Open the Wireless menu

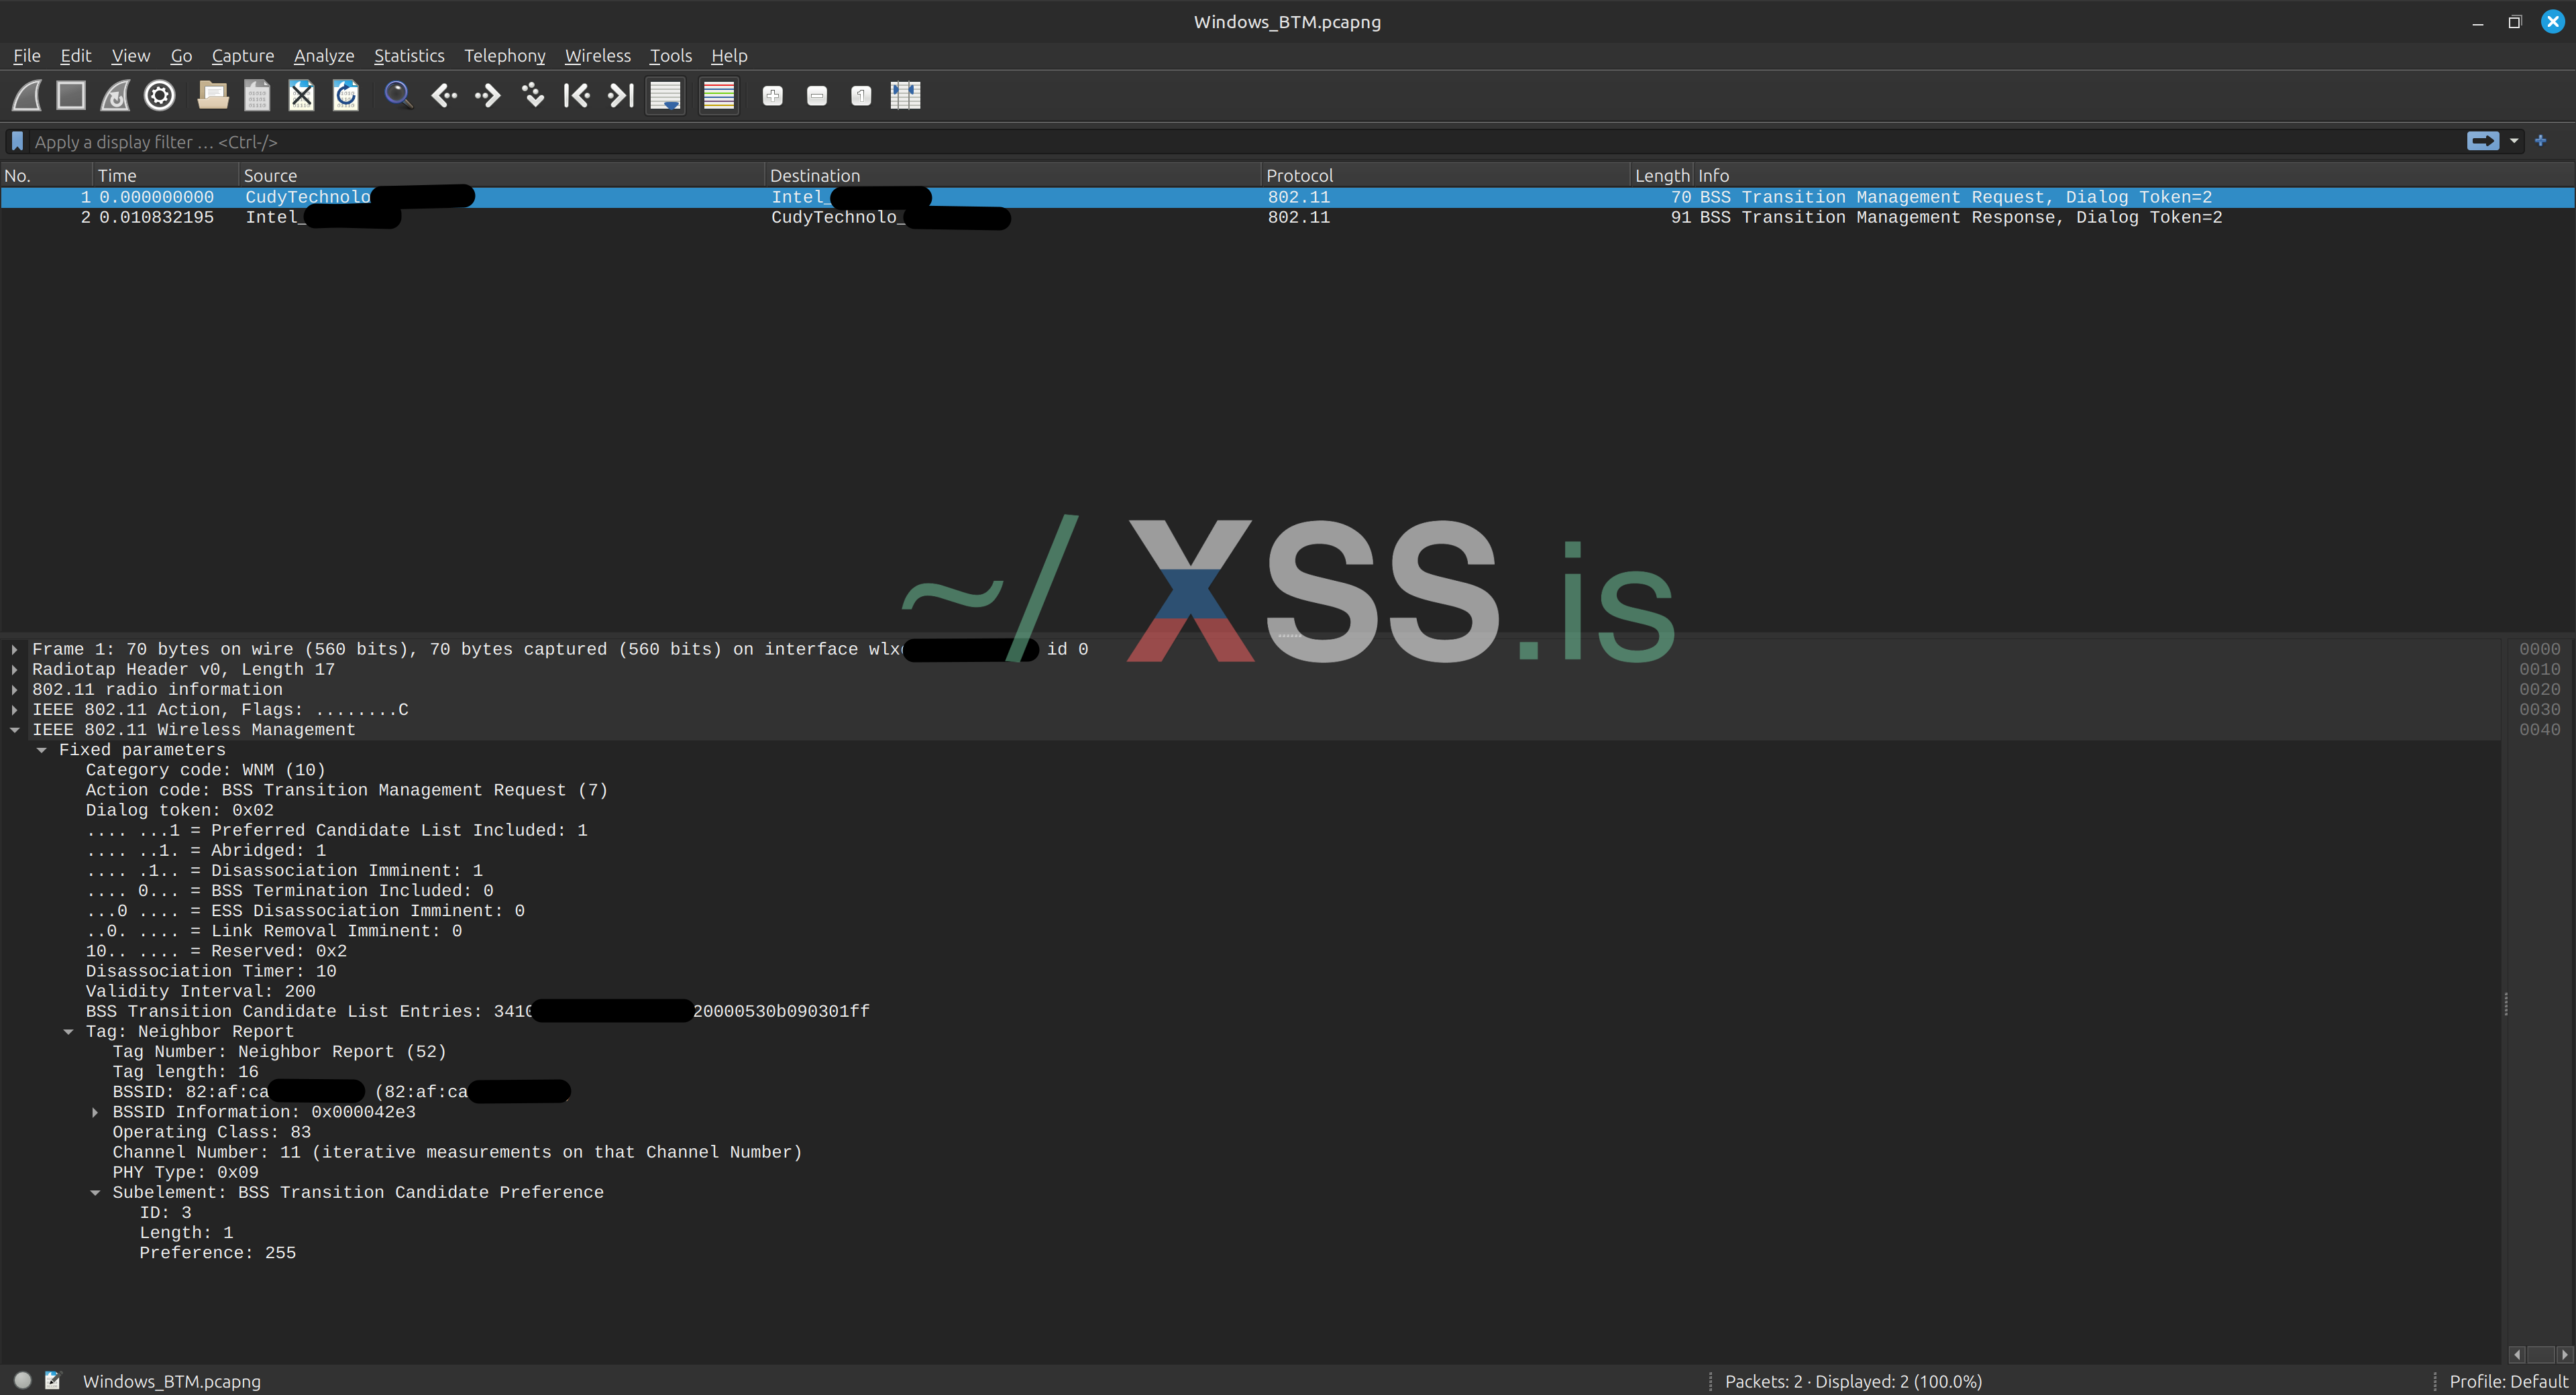[x=597, y=56]
